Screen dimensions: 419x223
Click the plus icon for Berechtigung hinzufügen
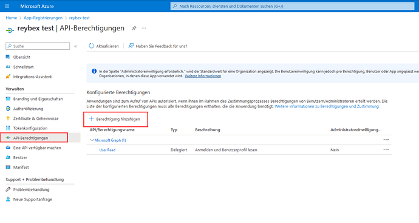point(91,118)
